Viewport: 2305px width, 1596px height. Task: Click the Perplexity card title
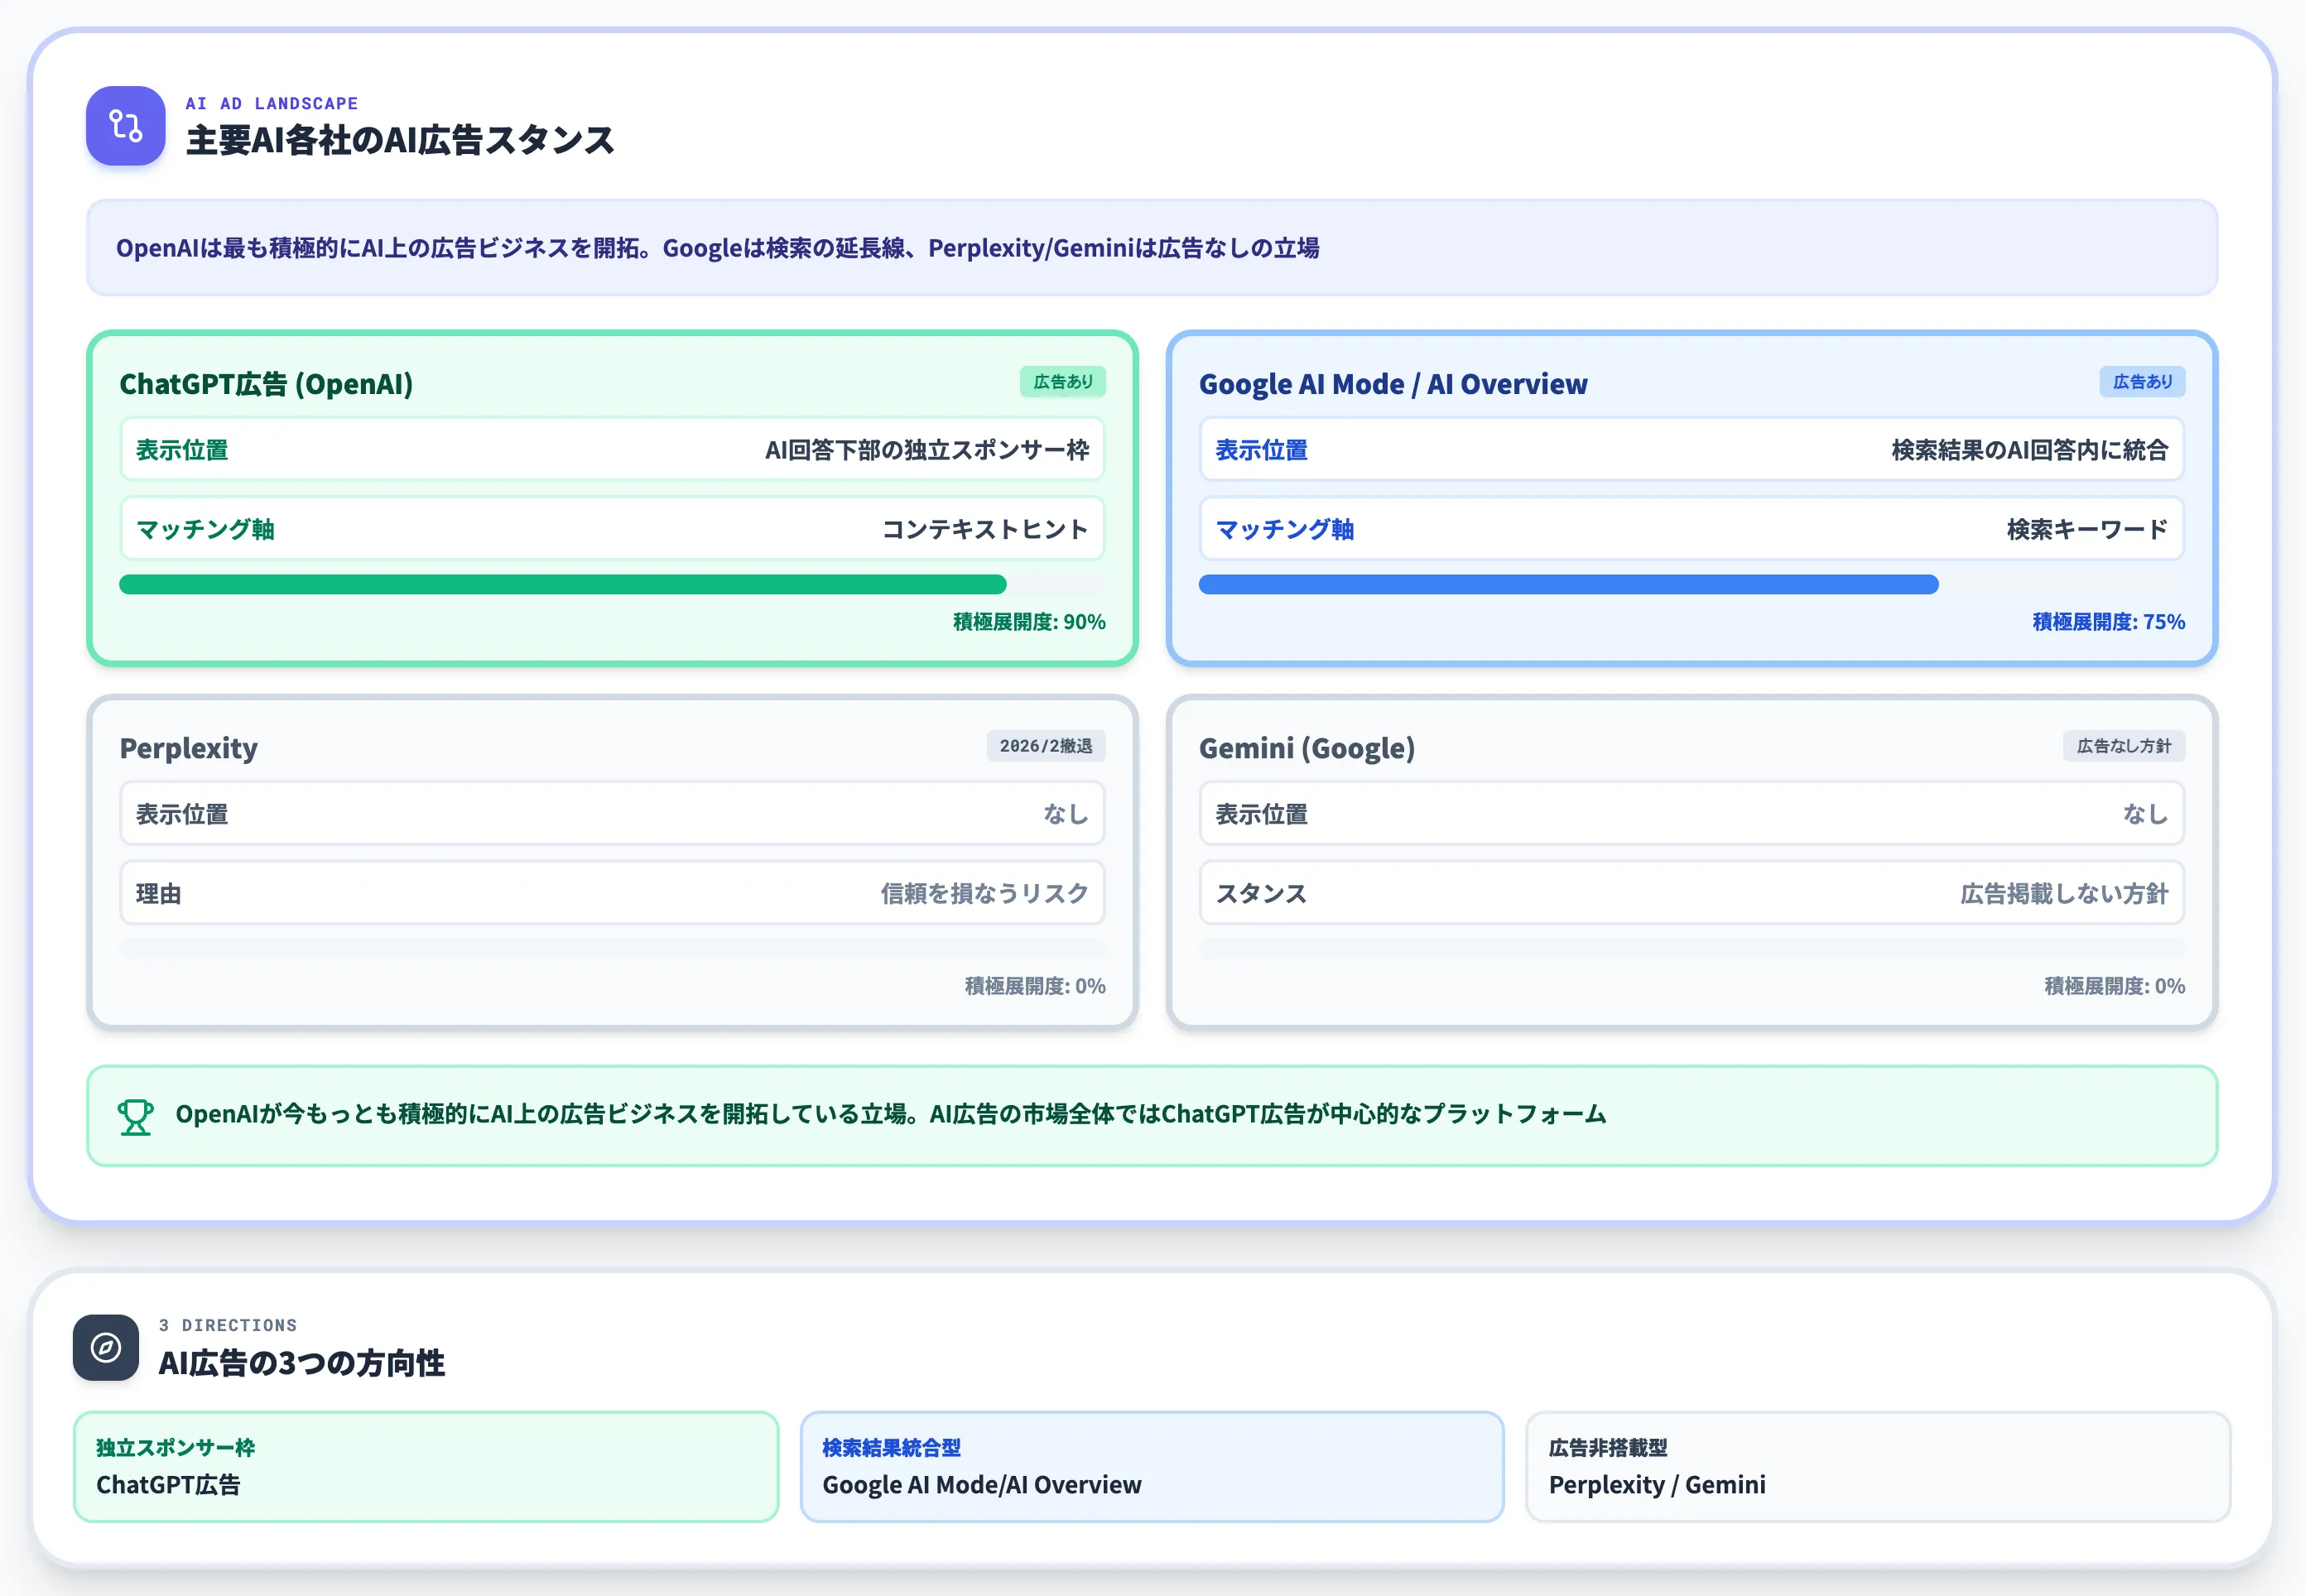tap(189, 748)
